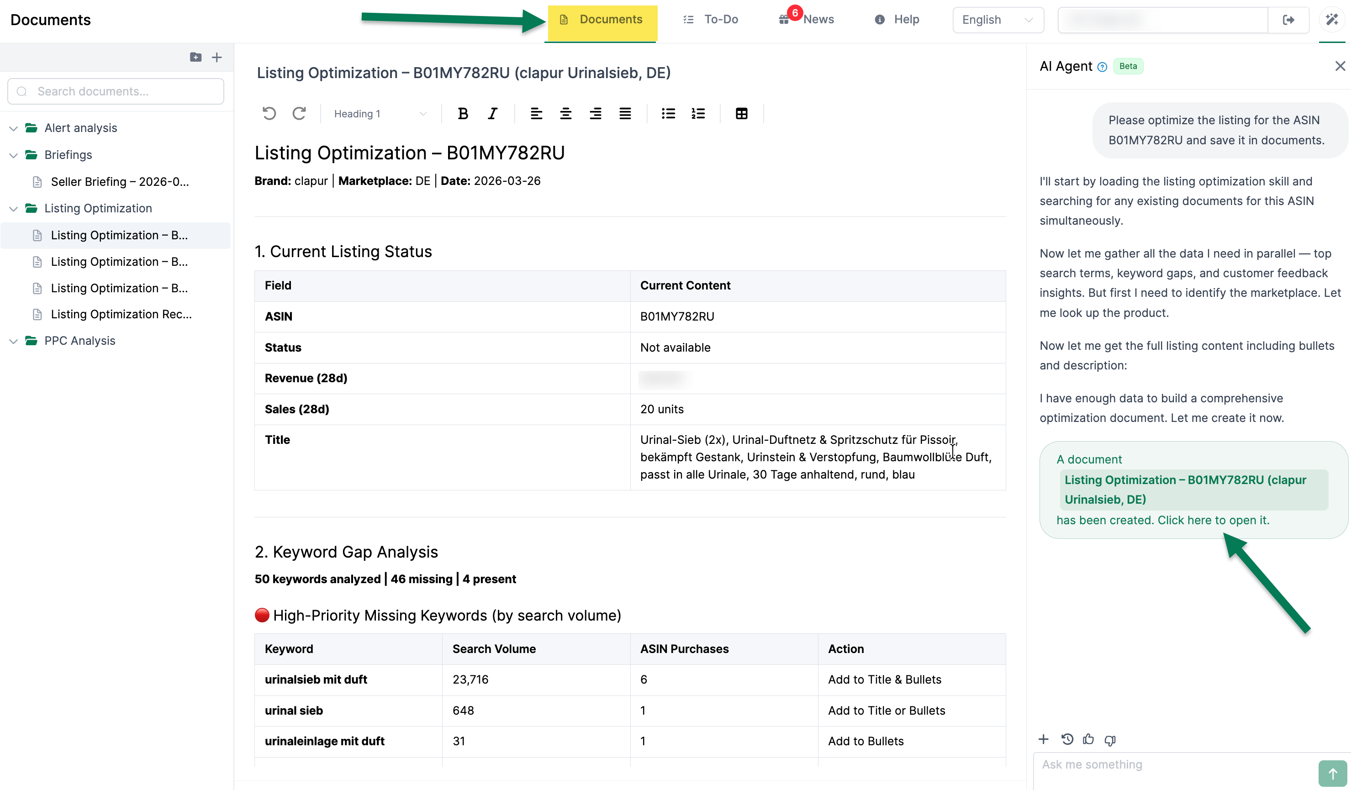
Task: Open the English language dropdown
Action: point(997,20)
